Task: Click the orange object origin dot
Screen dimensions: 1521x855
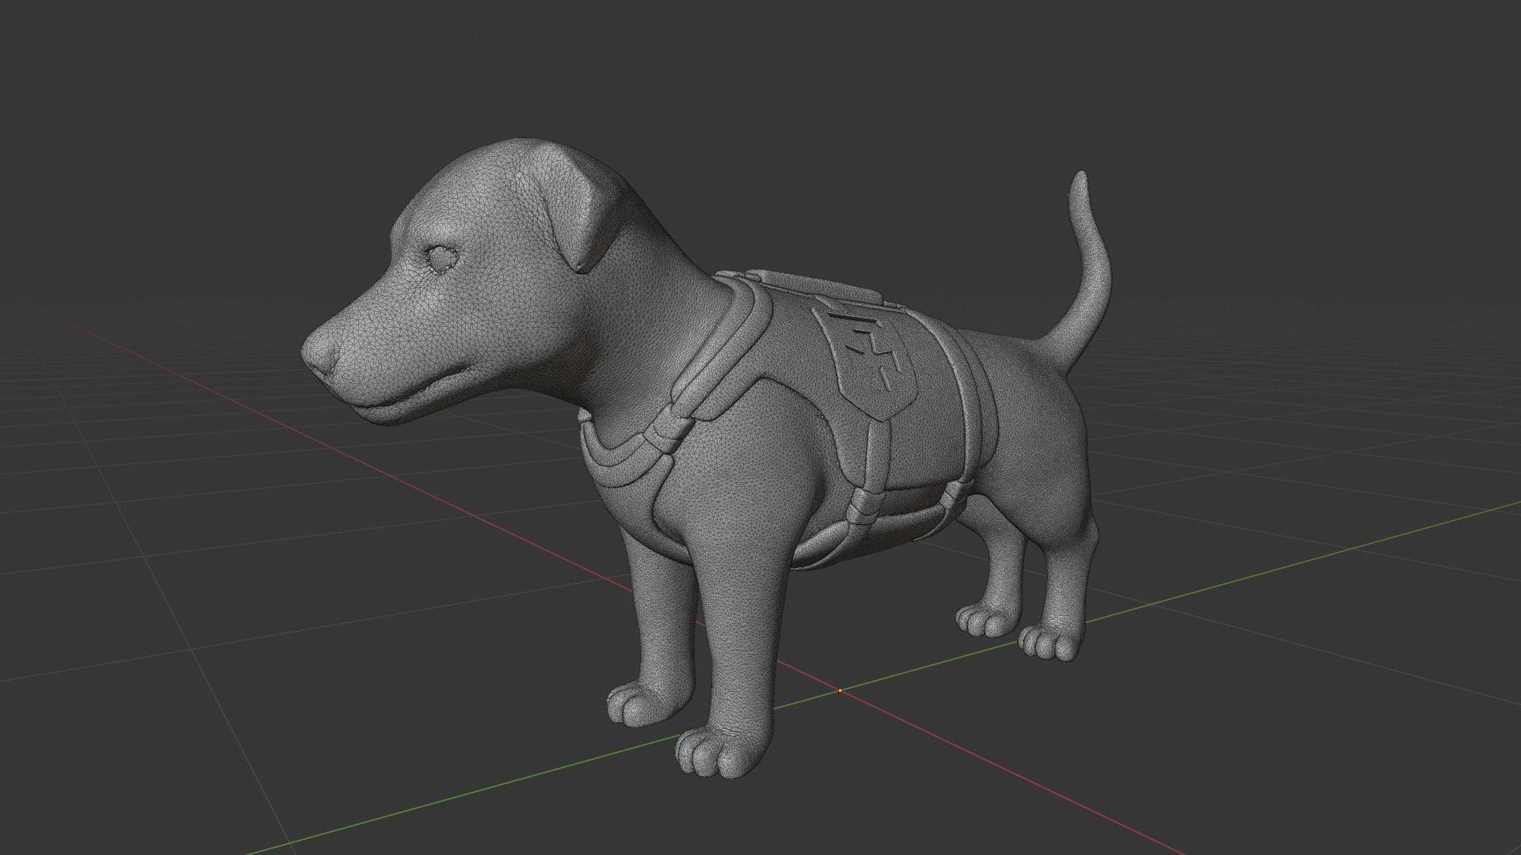Action: click(841, 690)
